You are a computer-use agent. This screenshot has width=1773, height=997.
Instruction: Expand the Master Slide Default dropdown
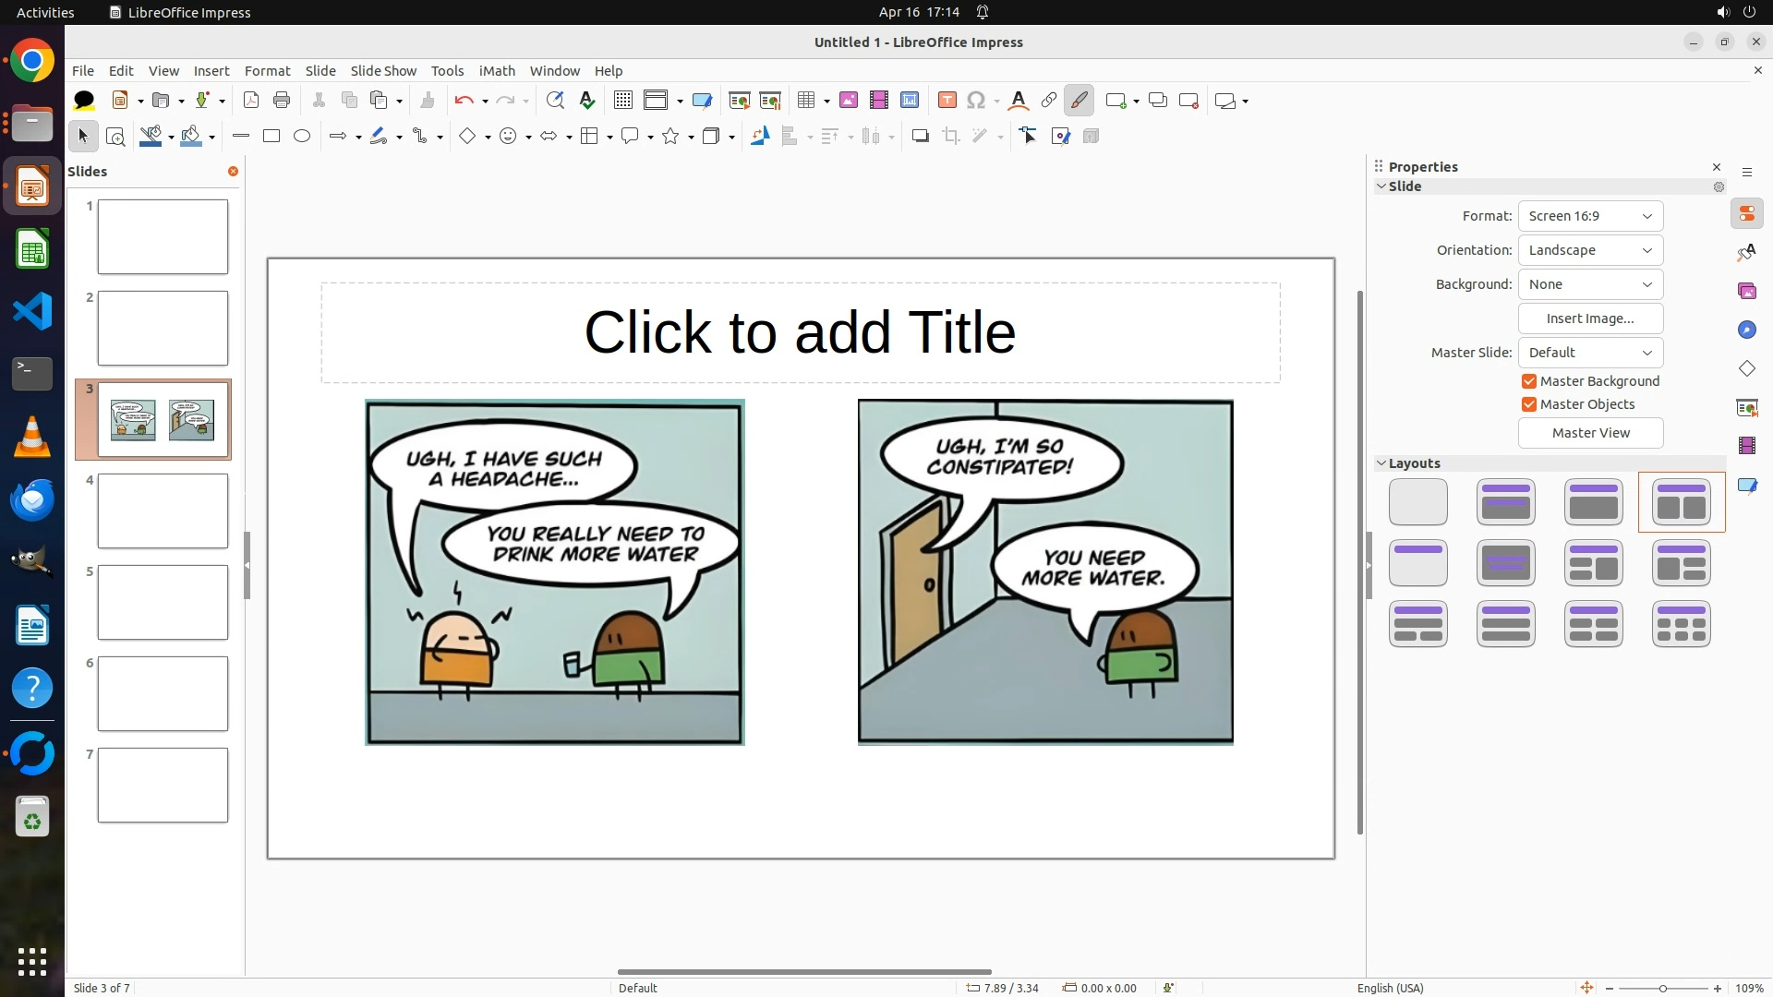[x=1590, y=353]
